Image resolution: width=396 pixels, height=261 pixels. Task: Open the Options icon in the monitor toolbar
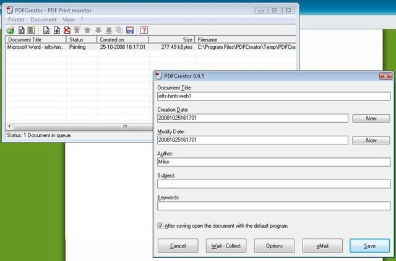[22, 30]
